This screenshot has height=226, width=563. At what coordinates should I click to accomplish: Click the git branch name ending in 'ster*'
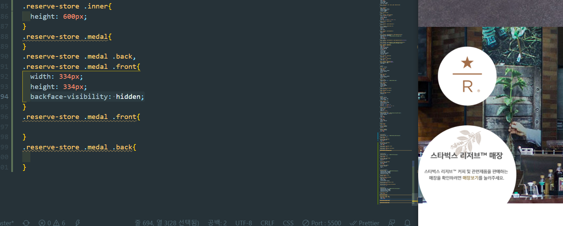pyautogui.click(x=7, y=223)
